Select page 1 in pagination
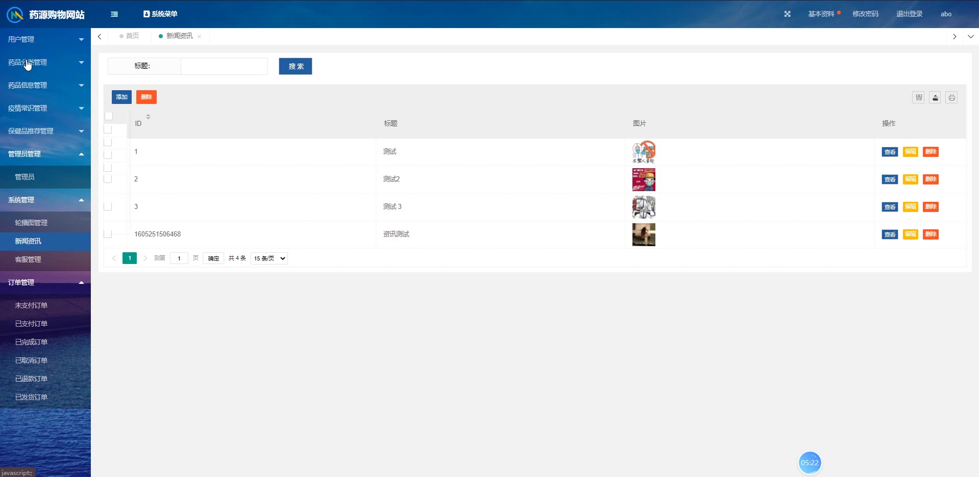The height and width of the screenshot is (477, 979). click(130, 258)
